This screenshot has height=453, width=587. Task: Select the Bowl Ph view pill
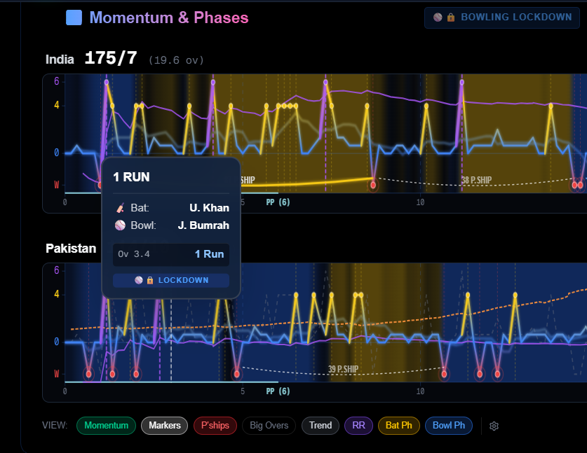coord(449,426)
